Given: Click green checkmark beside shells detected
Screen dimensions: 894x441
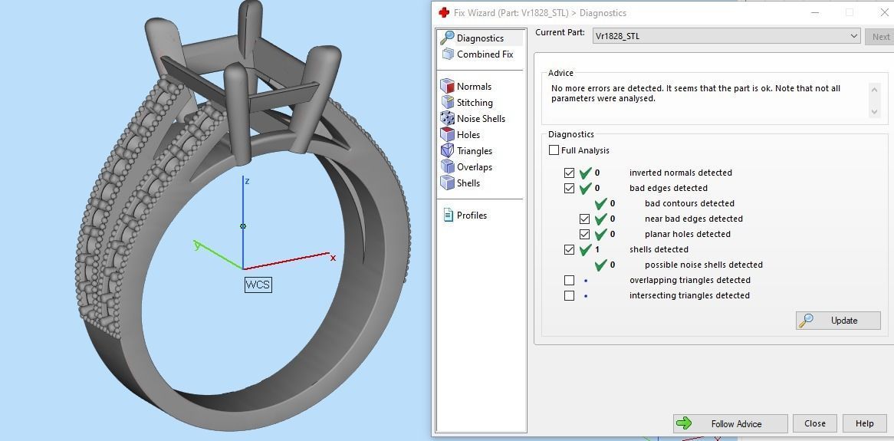Looking at the screenshot, I should pos(586,250).
